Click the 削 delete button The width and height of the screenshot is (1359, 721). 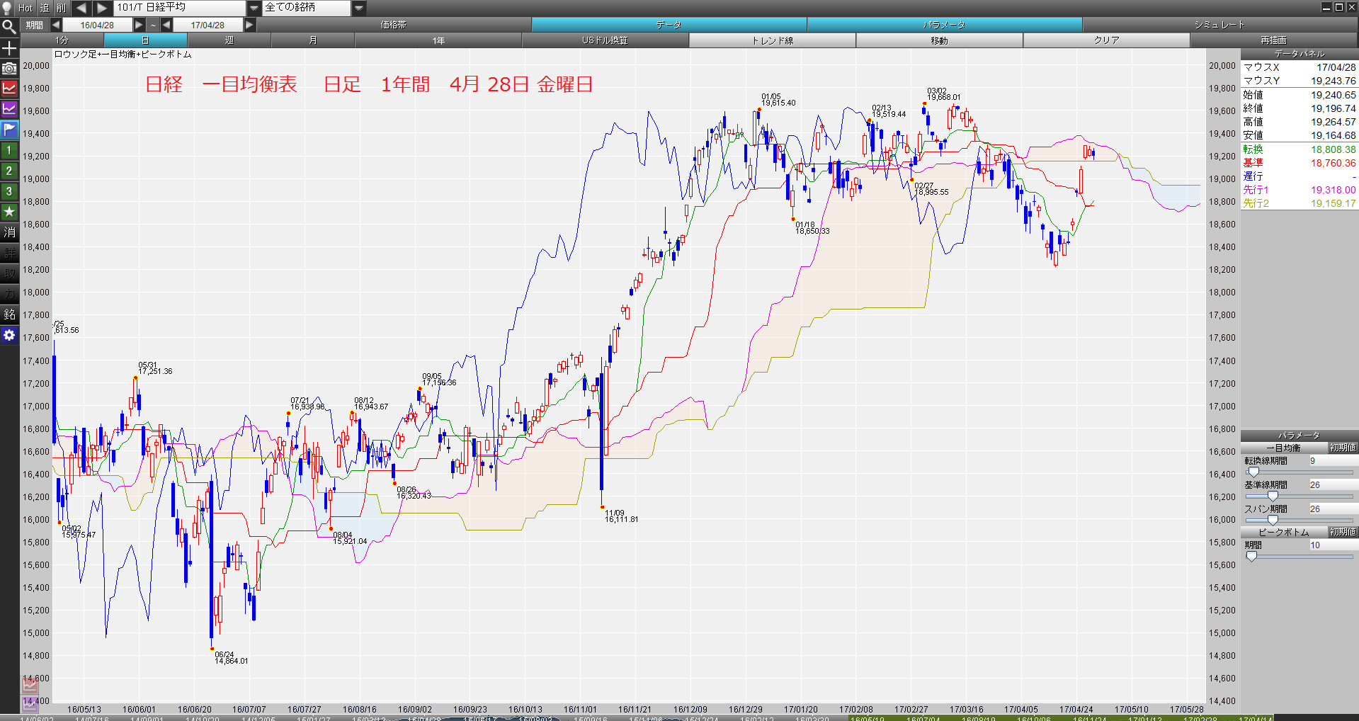pos(62,8)
